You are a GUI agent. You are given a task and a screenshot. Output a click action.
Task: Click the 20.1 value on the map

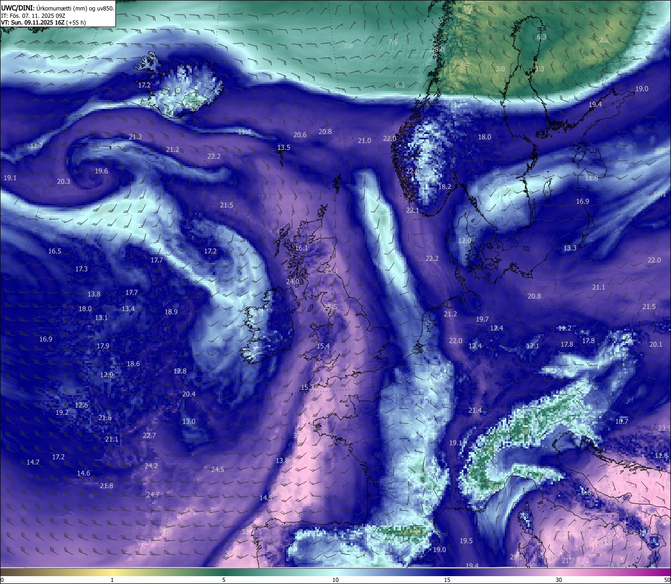click(656, 345)
